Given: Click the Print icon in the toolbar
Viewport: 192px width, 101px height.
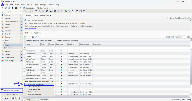Looking at the screenshot, I should pyautogui.click(x=47, y=11).
